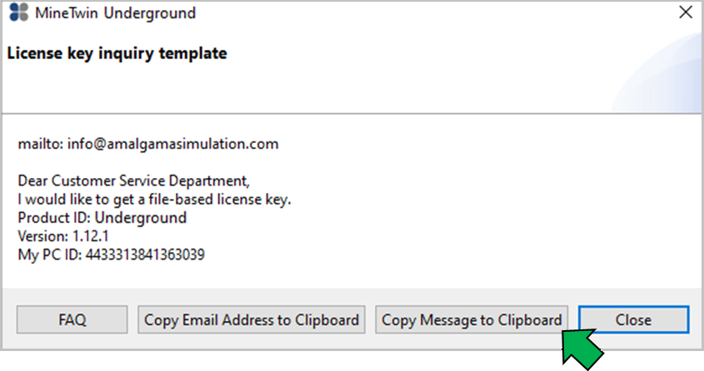This screenshot has height=371, width=704.
Task: Click the Product ID: Underground line
Action: (x=102, y=218)
